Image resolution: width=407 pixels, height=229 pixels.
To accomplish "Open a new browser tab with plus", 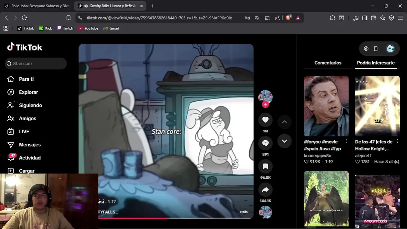I will 153,6.
